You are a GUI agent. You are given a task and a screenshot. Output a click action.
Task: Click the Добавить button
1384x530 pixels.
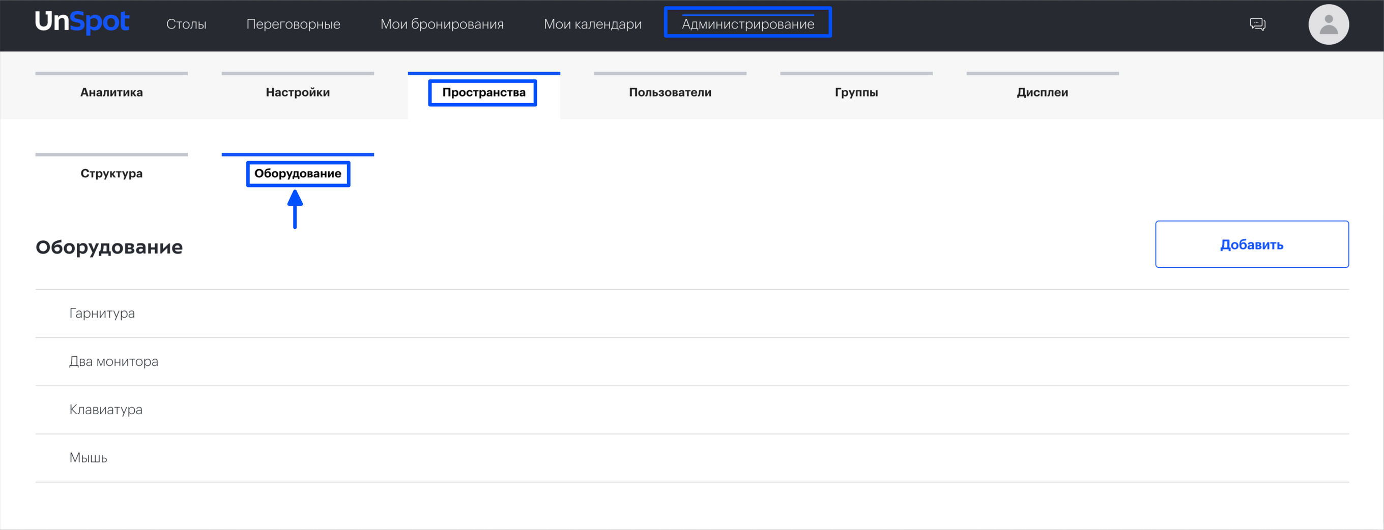click(x=1252, y=244)
